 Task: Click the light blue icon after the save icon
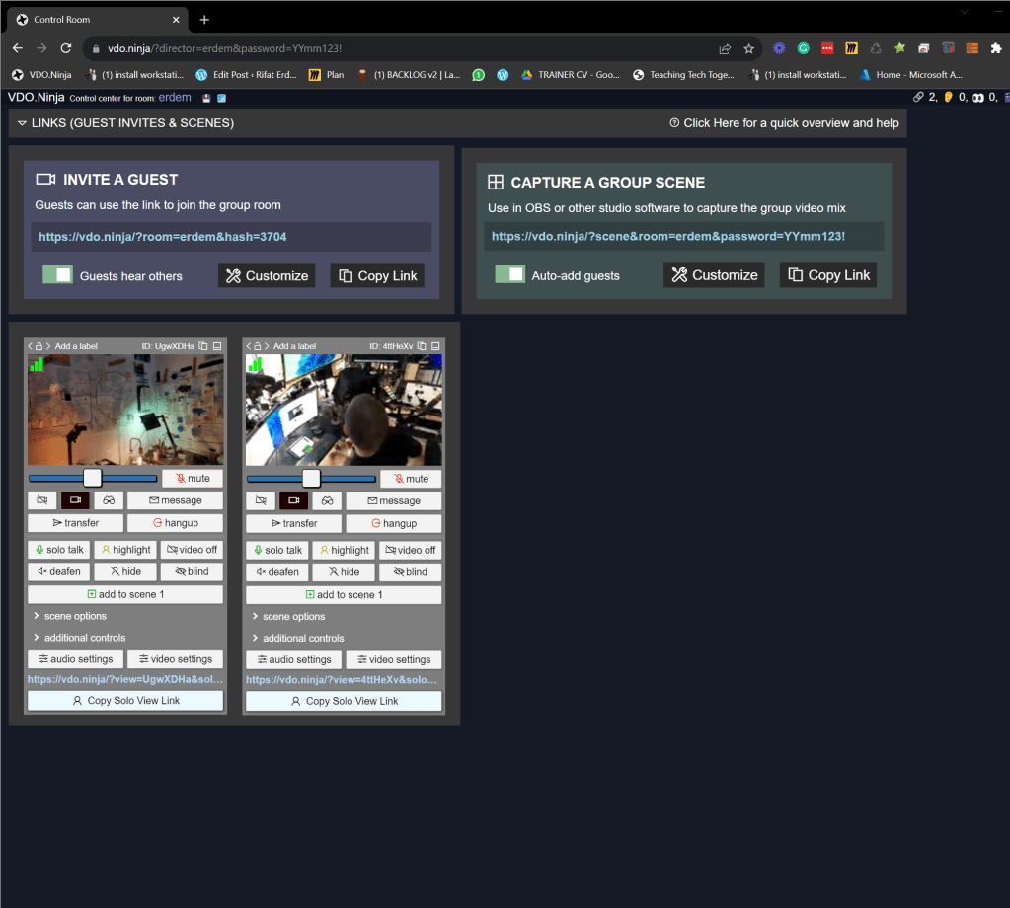pyautogui.click(x=221, y=98)
